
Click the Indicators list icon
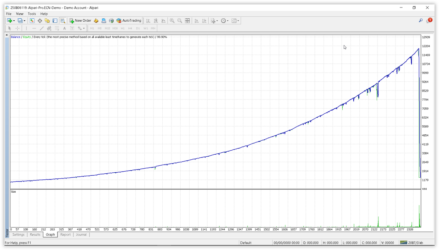(213, 21)
